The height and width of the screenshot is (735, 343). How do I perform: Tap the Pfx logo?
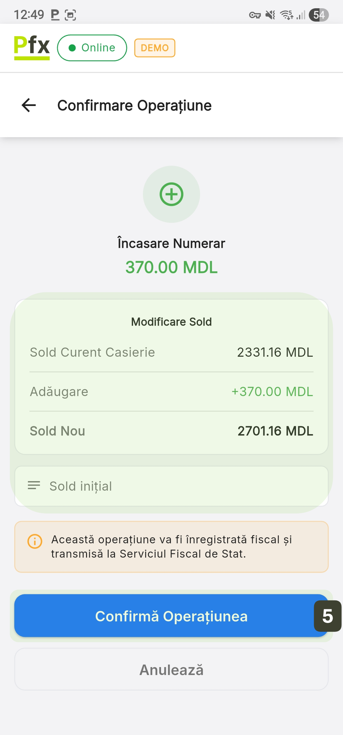click(x=32, y=48)
